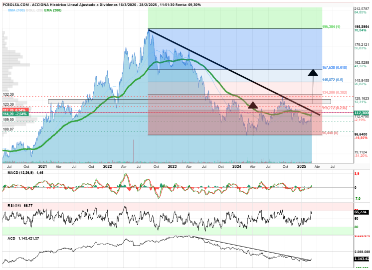Click the EMA (200) indicator label
372x270 pixels.
click(53, 10)
